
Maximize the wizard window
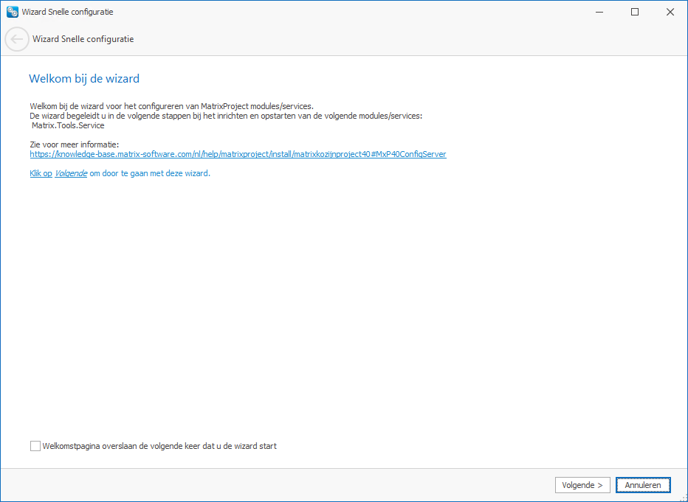[x=634, y=12]
